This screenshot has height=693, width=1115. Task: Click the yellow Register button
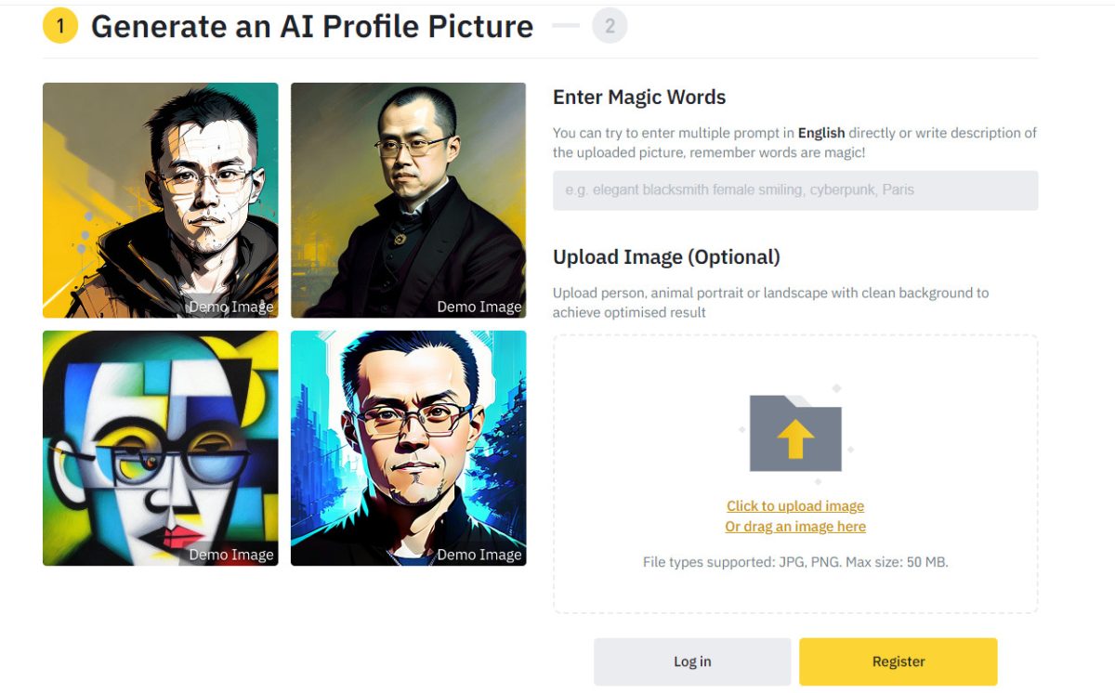[899, 661]
